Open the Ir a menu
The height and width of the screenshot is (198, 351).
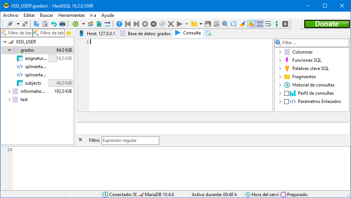point(93,15)
